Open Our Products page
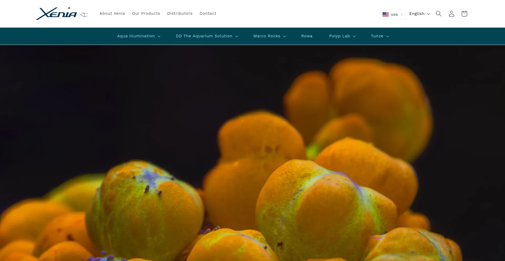 pos(146,13)
